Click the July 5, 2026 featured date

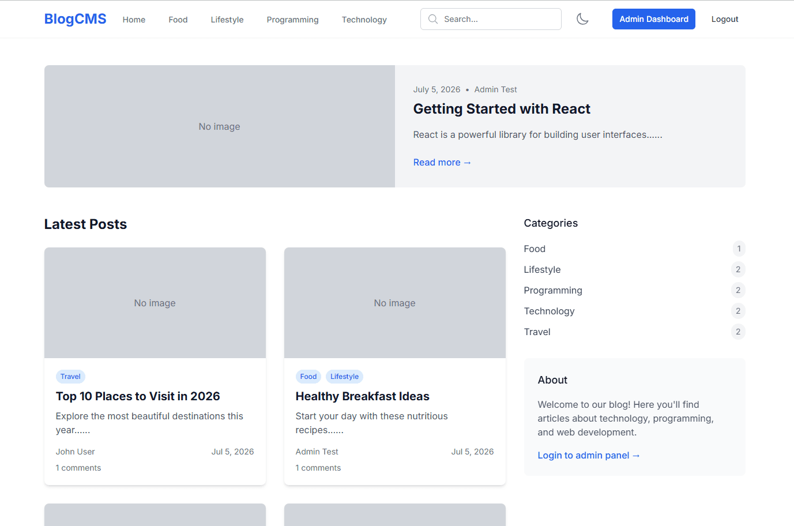click(x=436, y=89)
